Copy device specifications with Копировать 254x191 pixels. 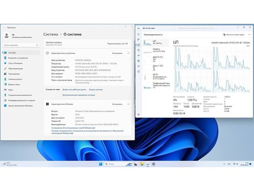117,53
